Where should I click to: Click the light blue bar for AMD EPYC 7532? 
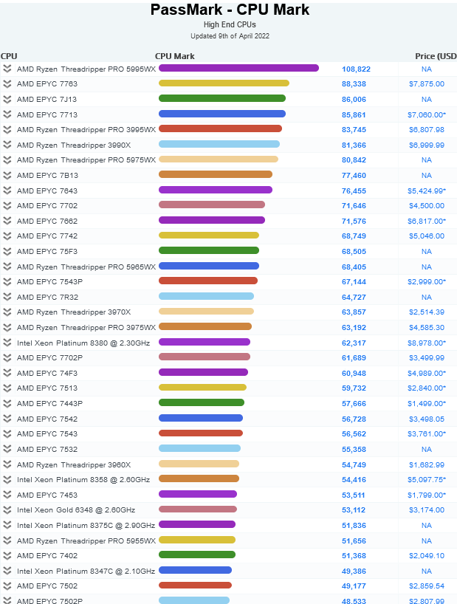pyautogui.click(x=199, y=448)
